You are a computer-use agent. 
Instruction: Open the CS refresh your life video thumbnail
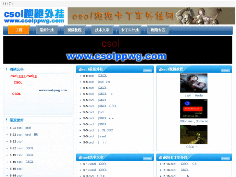click(194, 109)
